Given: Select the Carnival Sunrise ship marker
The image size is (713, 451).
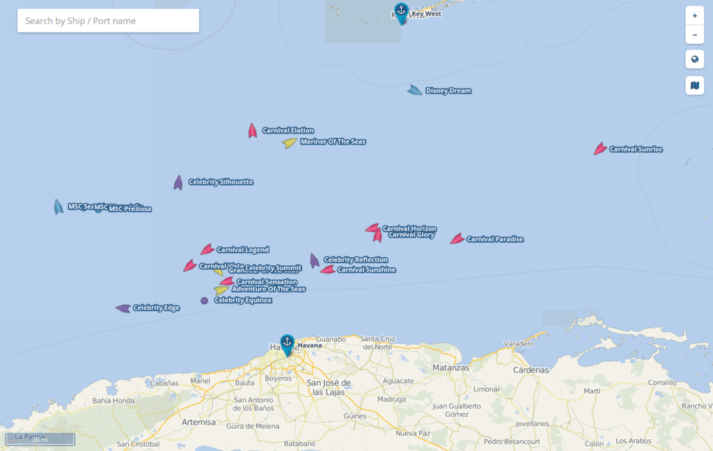Looking at the screenshot, I should click(600, 148).
